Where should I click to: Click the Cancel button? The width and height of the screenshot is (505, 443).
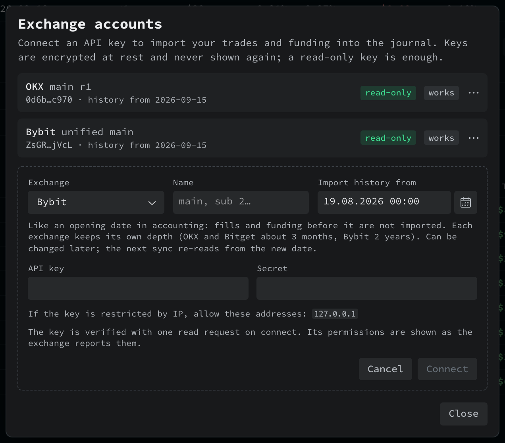(385, 369)
